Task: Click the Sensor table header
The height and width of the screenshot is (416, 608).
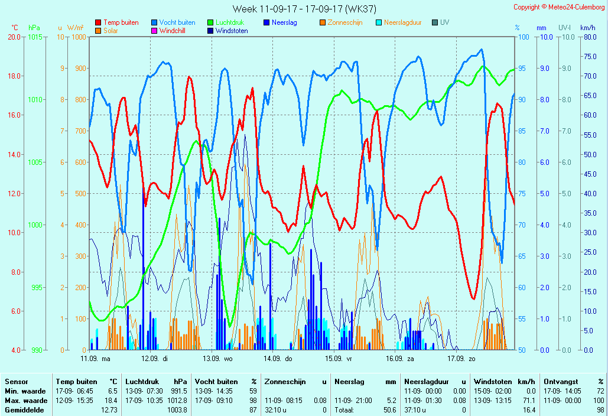Action: pyautogui.click(x=16, y=382)
